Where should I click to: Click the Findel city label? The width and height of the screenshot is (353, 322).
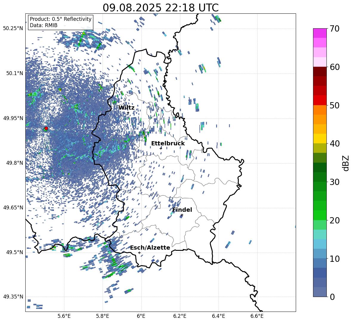(182, 210)
